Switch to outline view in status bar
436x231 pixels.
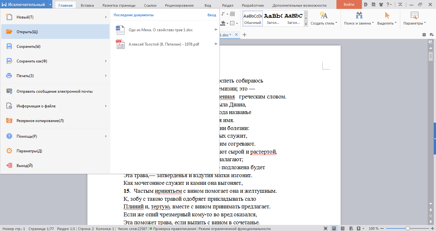342,228
